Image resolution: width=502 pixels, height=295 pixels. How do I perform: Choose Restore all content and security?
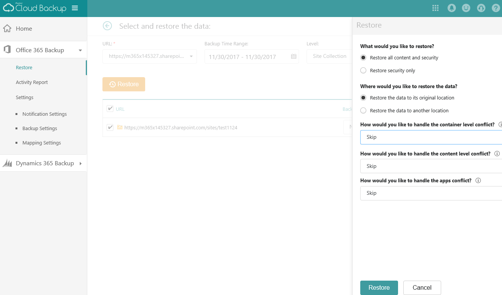pos(363,57)
